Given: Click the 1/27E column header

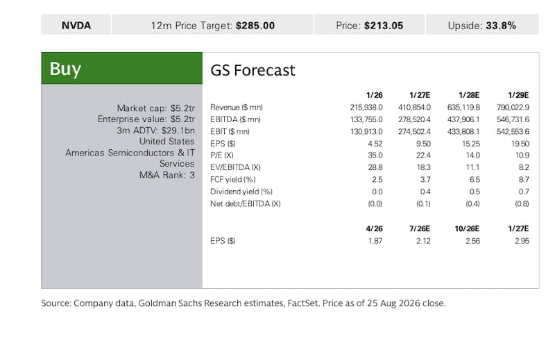Looking at the screenshot, I should (x=420, y=95).
